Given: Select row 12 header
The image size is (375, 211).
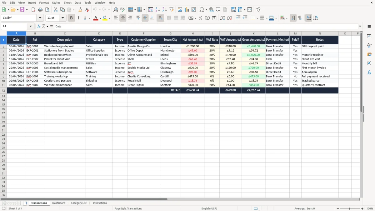Looking at the screenshot, I should tap(3, 90).
